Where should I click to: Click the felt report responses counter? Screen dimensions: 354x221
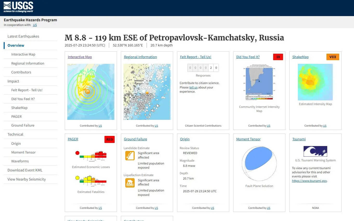[203, 68]
